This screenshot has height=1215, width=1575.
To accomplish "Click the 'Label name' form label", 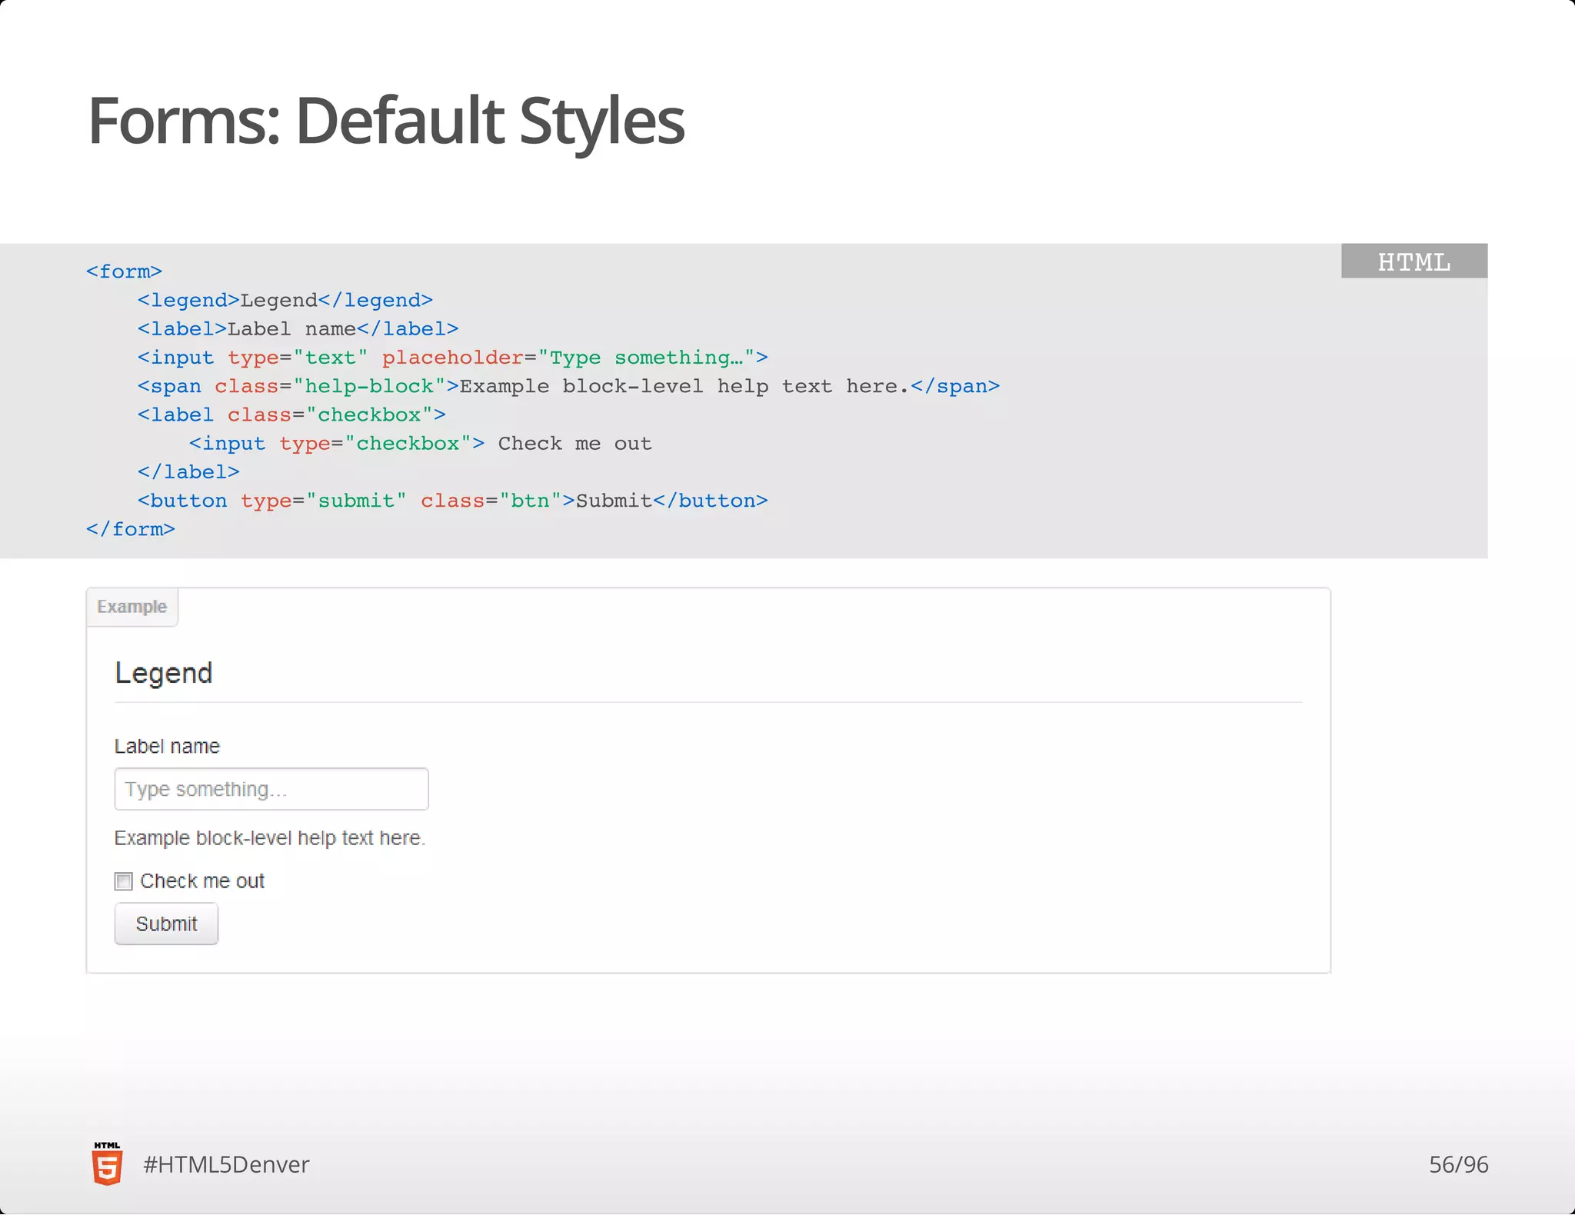I will pyautogui.click(x=167, y=746).
